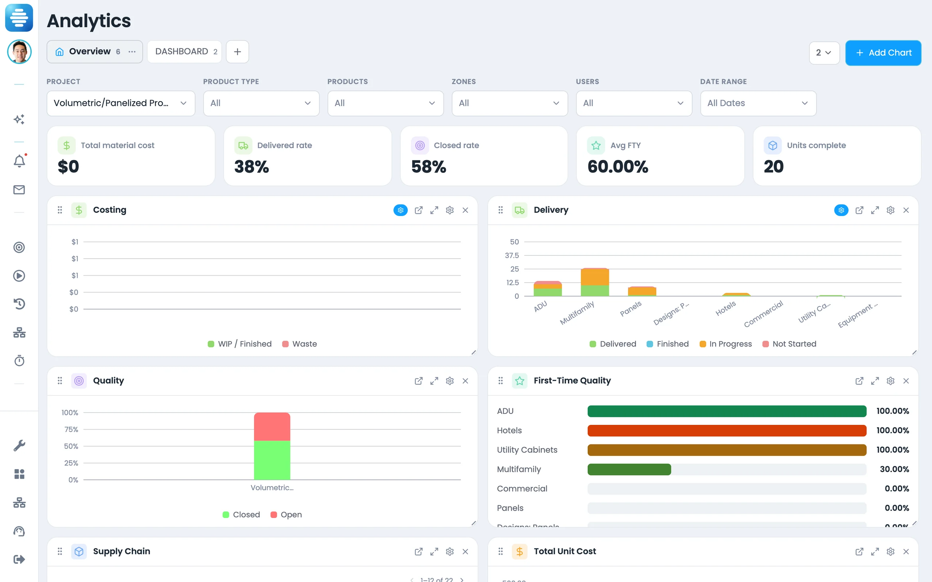Click the Multifamily 30.00% progress bar
Screen dimensions: 932x582
(x=727, y=469)
